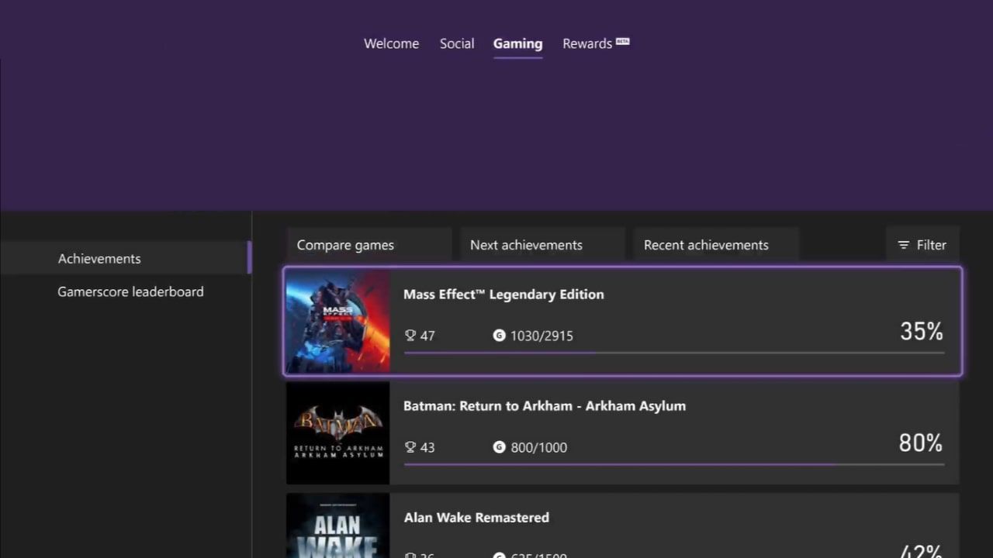Click the Rewards BETA badge
The height and width of the screenshot is (558, 993).
[622, 41]
